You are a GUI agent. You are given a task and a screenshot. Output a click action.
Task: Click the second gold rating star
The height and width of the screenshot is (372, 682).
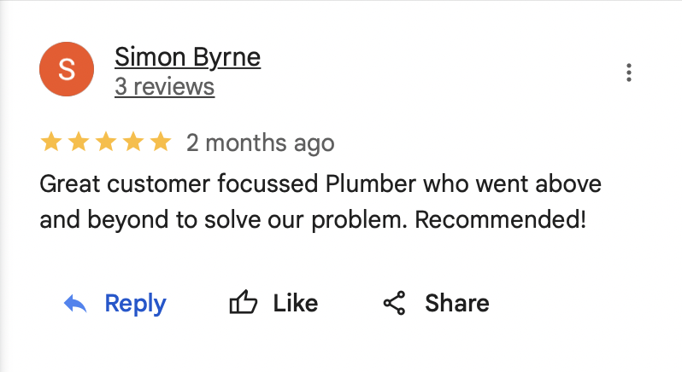(79, 142)
